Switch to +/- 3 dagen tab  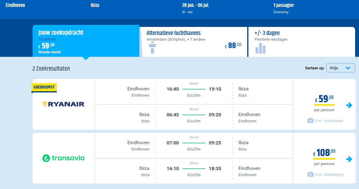point(302,42)
